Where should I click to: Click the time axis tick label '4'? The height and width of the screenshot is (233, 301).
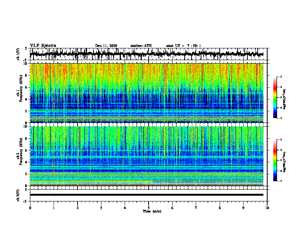click(125, 208)
